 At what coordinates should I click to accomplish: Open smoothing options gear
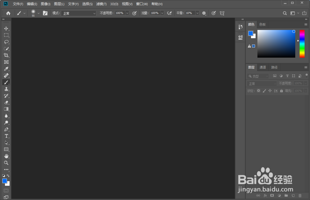point(204,13)
